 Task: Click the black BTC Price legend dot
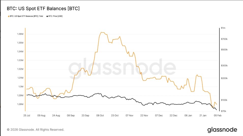point(47,16)
